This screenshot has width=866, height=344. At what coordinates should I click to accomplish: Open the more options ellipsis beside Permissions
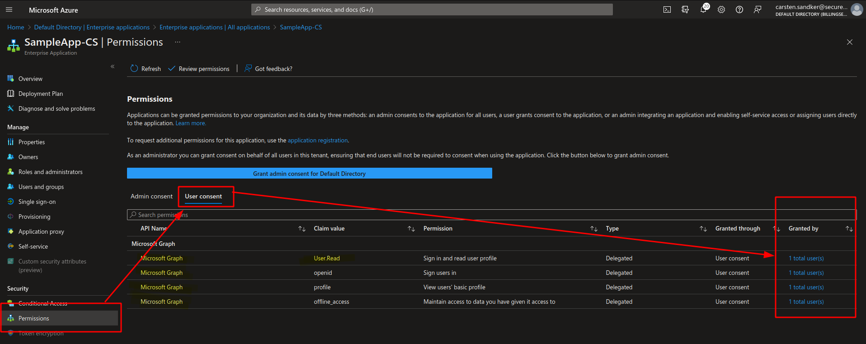click(x=178, y=42)
